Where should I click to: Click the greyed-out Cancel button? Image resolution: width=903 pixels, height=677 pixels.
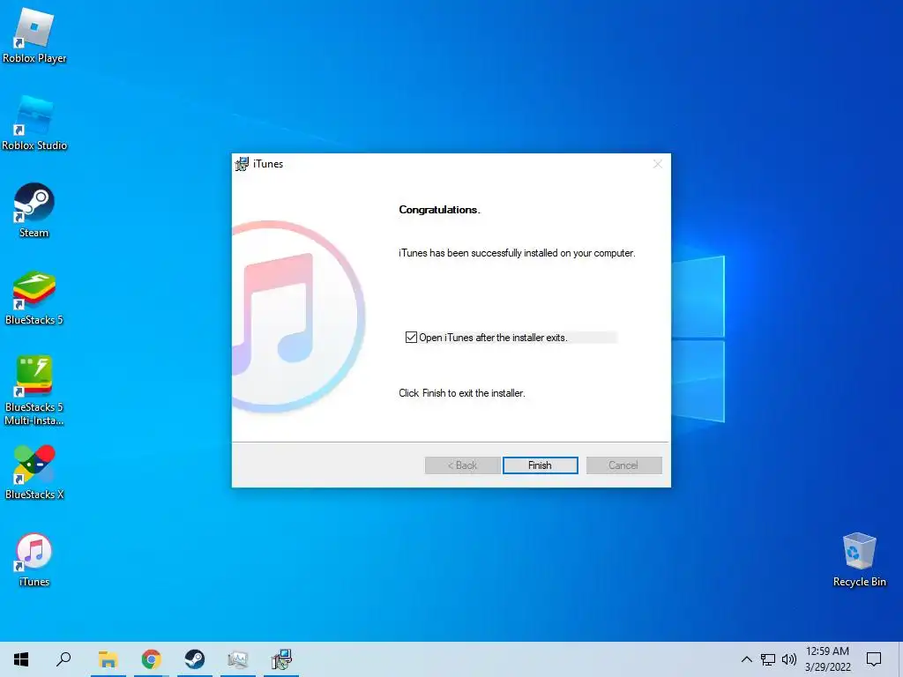[623, 465]
